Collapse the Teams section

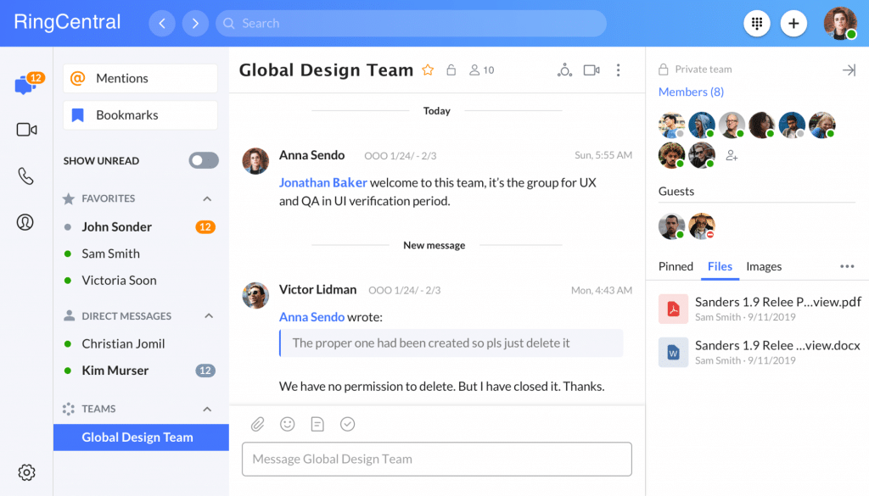click(207, 409)
